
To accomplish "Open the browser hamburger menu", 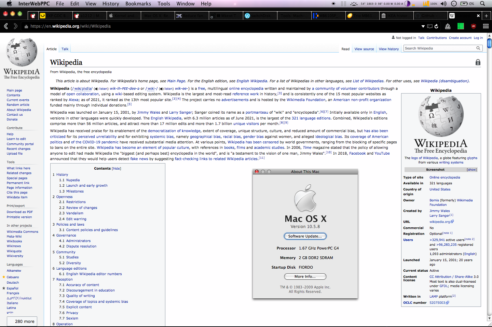I will click(486, 26).
